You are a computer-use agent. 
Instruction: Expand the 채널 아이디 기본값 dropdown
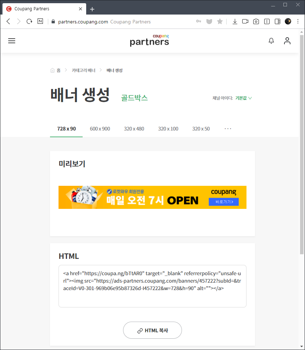coord(243,98)
